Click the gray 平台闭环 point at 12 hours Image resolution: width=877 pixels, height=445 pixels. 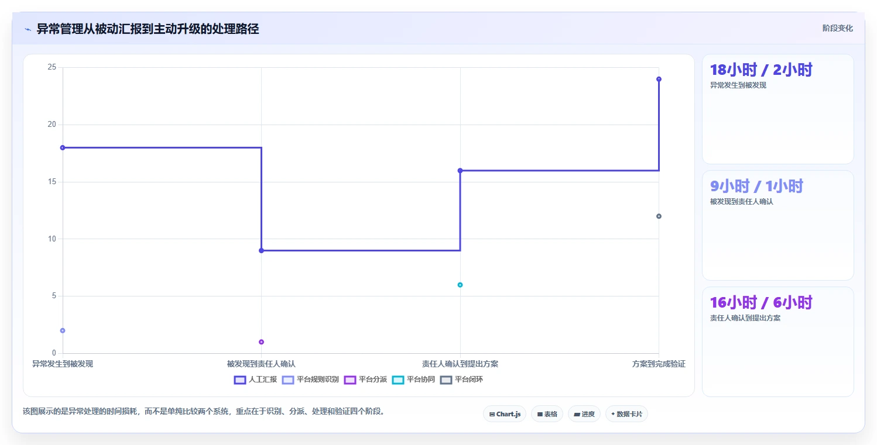[x=659, y=216]
